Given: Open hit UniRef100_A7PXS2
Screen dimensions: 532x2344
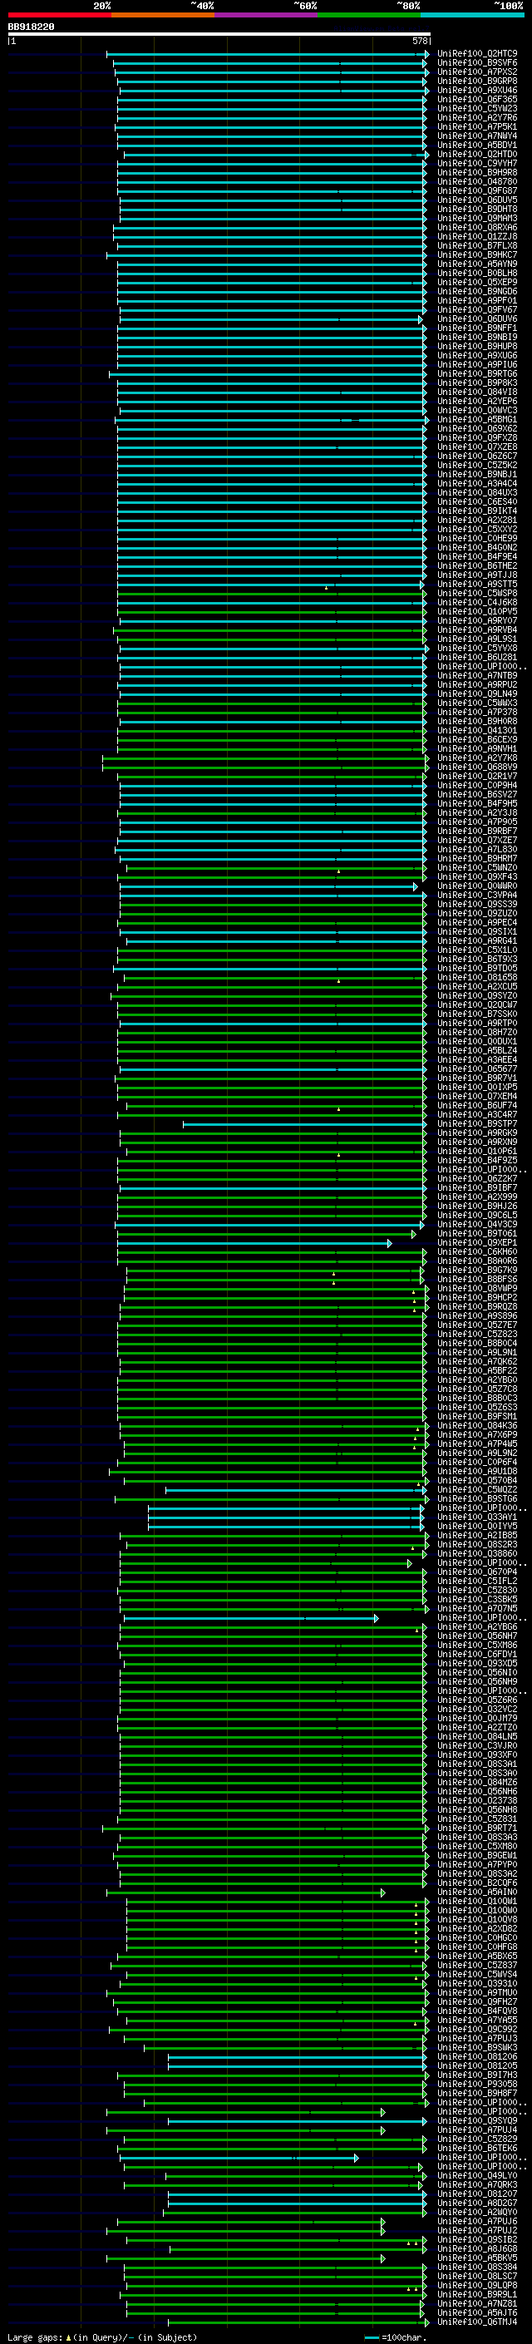Looking at the screenshot, I should [x=477, y=72].
